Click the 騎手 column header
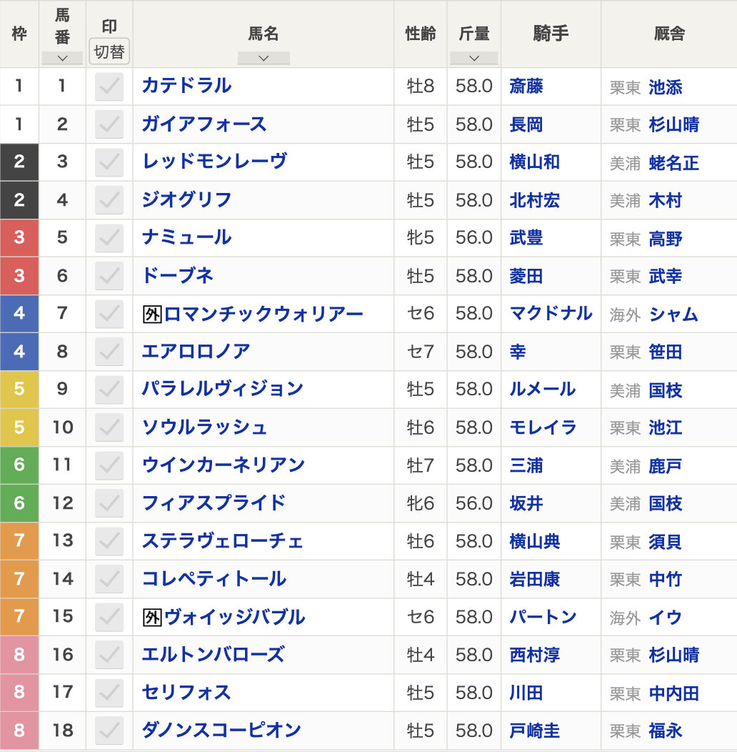 [550, 34]
